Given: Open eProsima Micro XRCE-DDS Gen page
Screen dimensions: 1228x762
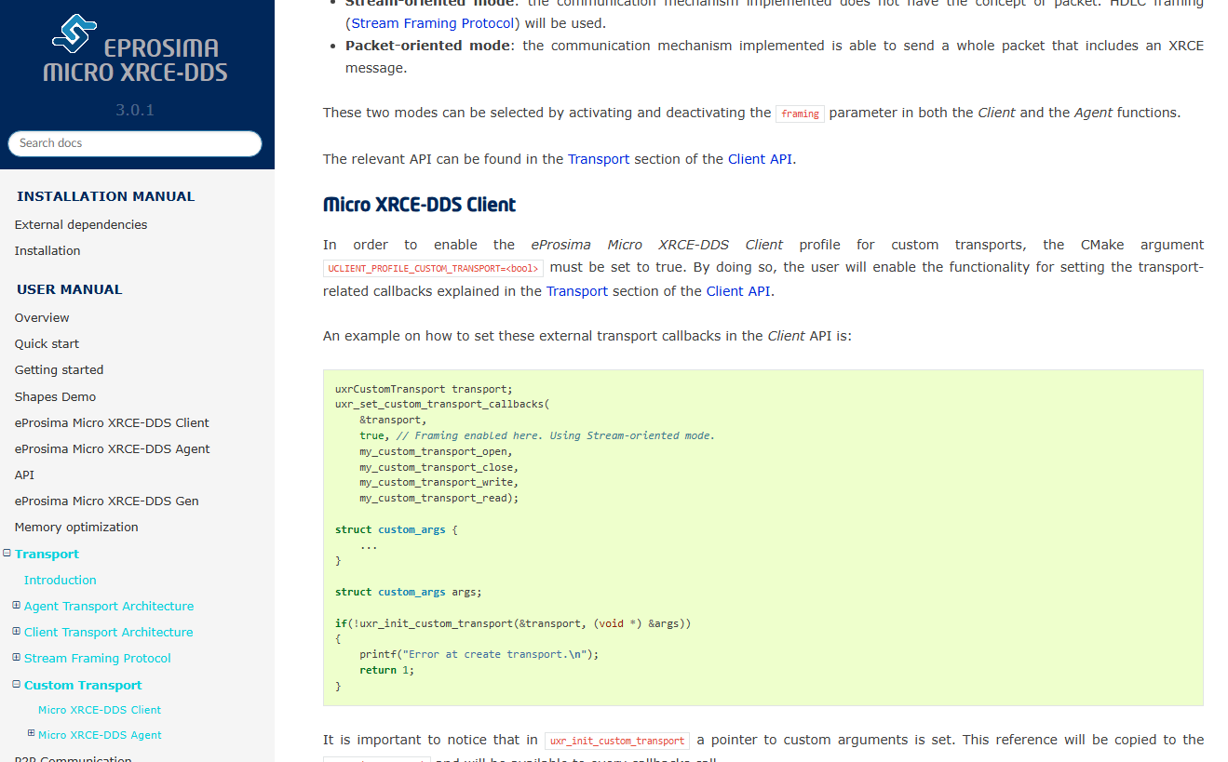Looking at the screenshot, I should [106, 501].
